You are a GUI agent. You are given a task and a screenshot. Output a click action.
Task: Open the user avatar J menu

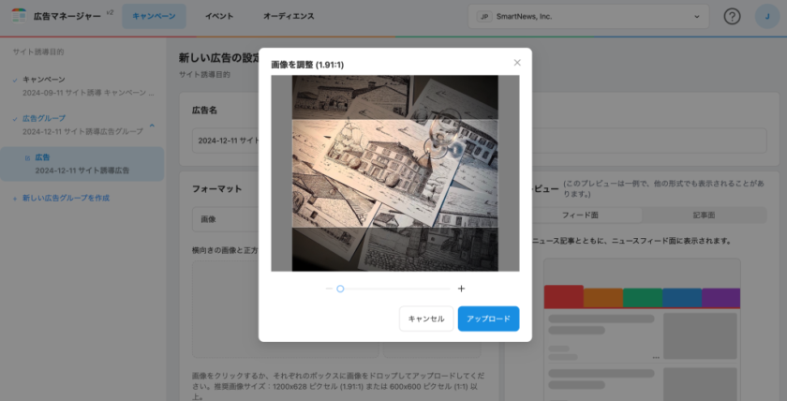[765, 17]
